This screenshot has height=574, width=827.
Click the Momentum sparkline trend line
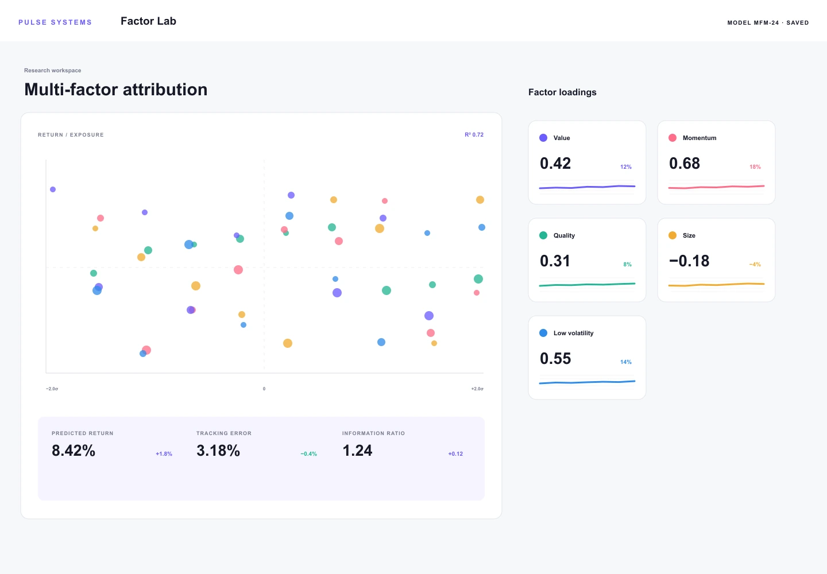716,187
